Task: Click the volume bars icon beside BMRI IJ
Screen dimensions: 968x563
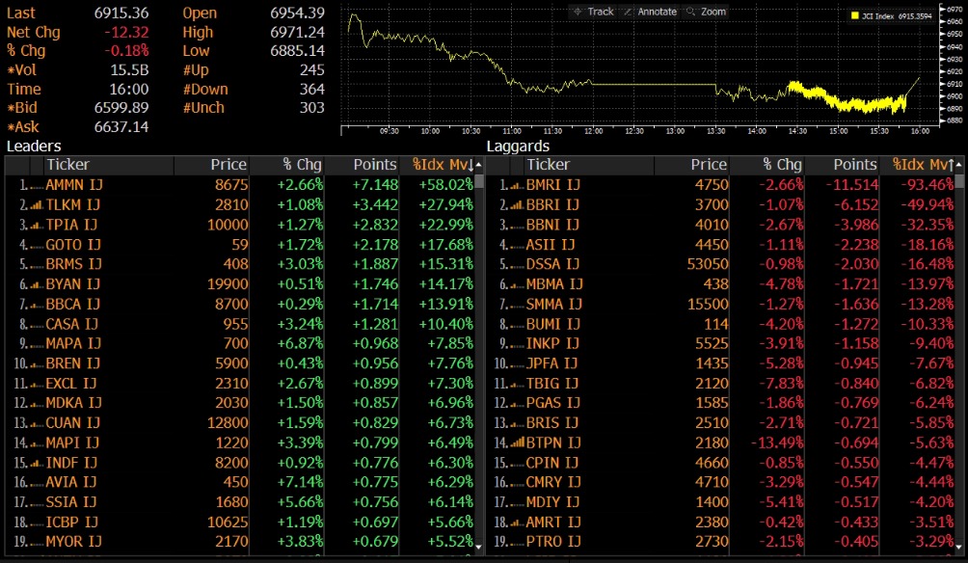Action: click(x=517, y=185)
